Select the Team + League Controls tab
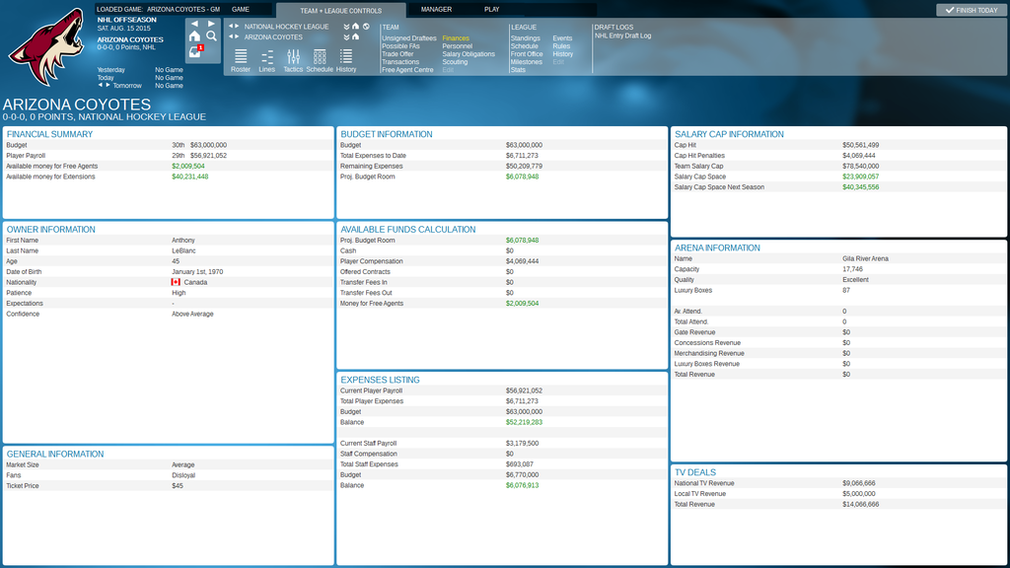This screenshot has height=568, width=1010. (x=340, y=10)
